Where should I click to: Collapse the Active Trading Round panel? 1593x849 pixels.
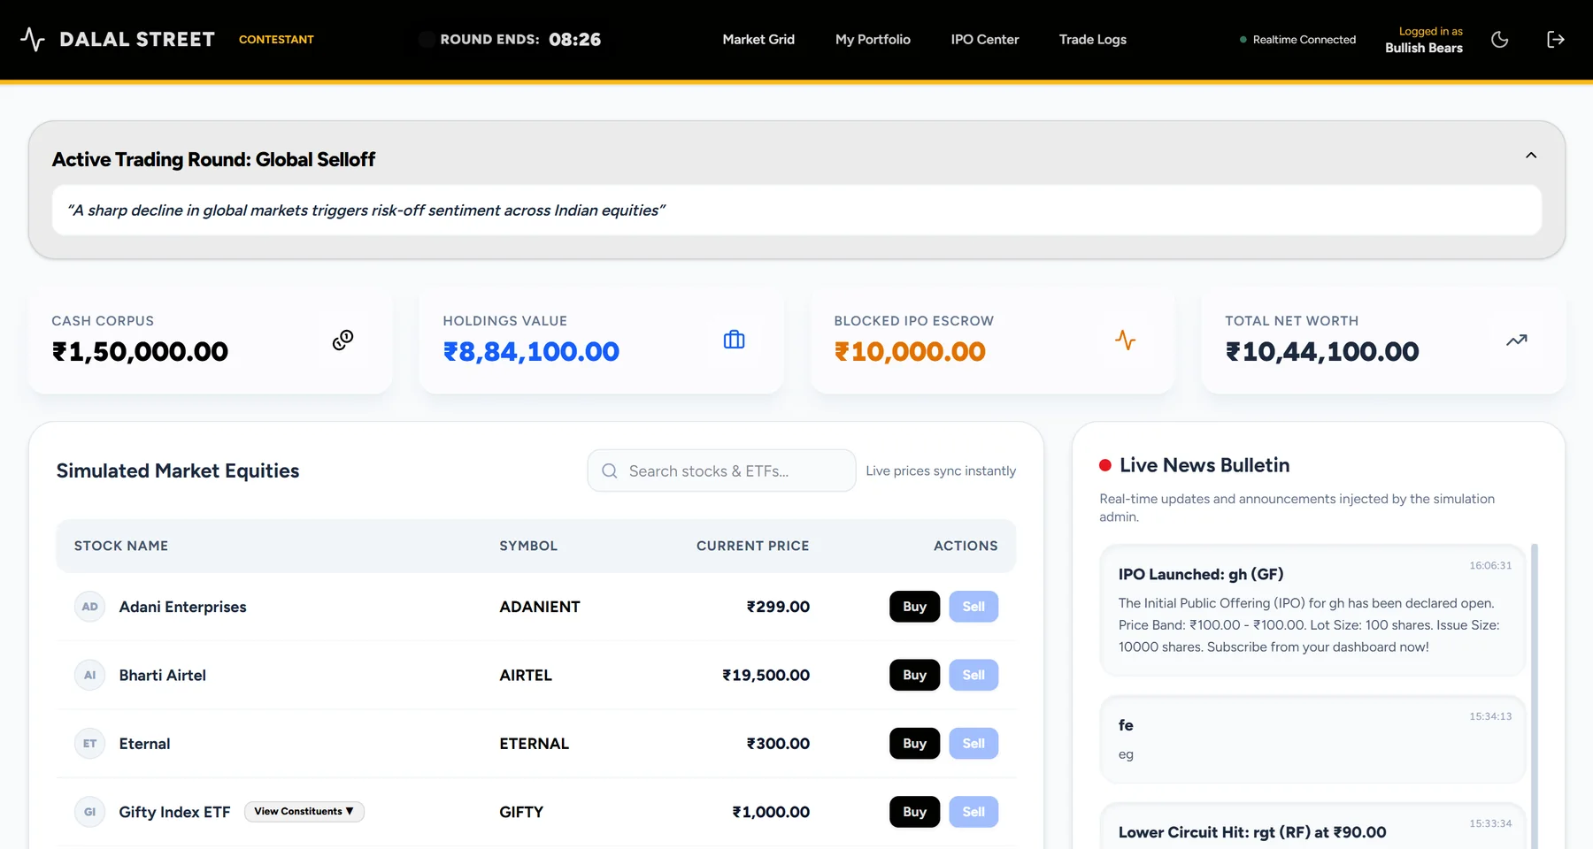[1531, 156]
